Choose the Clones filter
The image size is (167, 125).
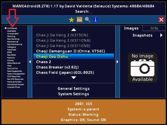pyautogui.click(x=10, y=60)
